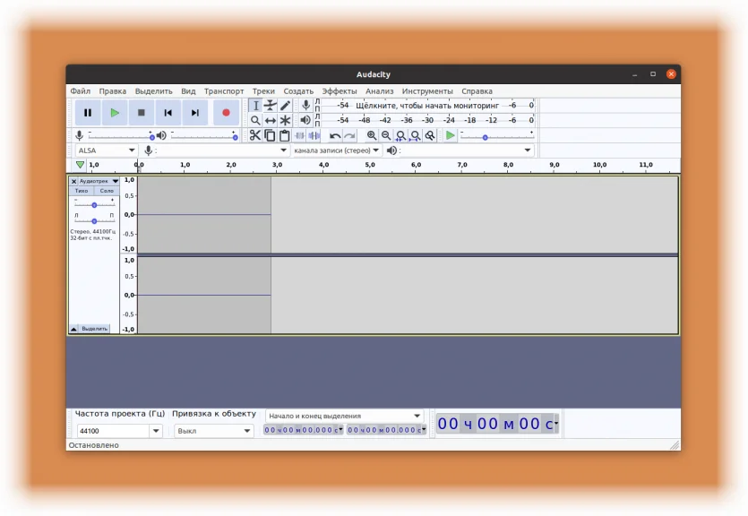Open the Инструменты menu
The height and width of the screenshot is (516, 748).
click(427, 91)
